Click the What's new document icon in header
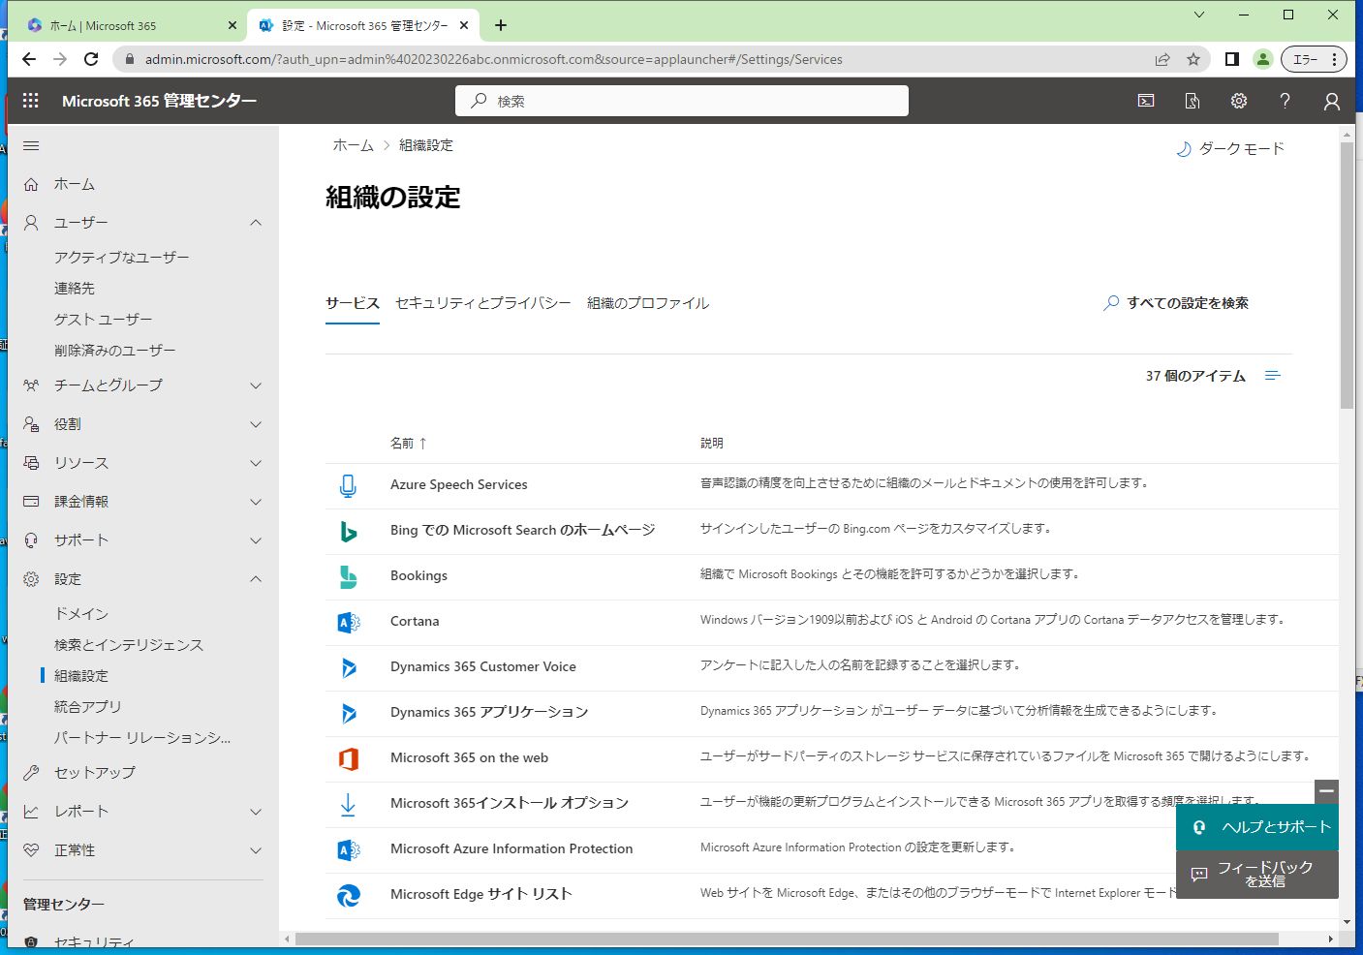The image size is (1363, 955). pyautogui.click(x=1193, y=101)
